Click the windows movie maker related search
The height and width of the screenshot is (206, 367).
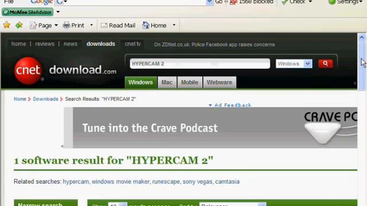pos(120,181)
